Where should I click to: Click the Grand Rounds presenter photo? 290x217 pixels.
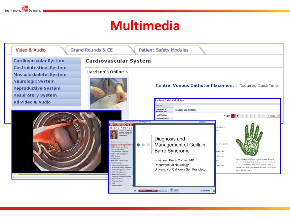click(x=114, y=134)
